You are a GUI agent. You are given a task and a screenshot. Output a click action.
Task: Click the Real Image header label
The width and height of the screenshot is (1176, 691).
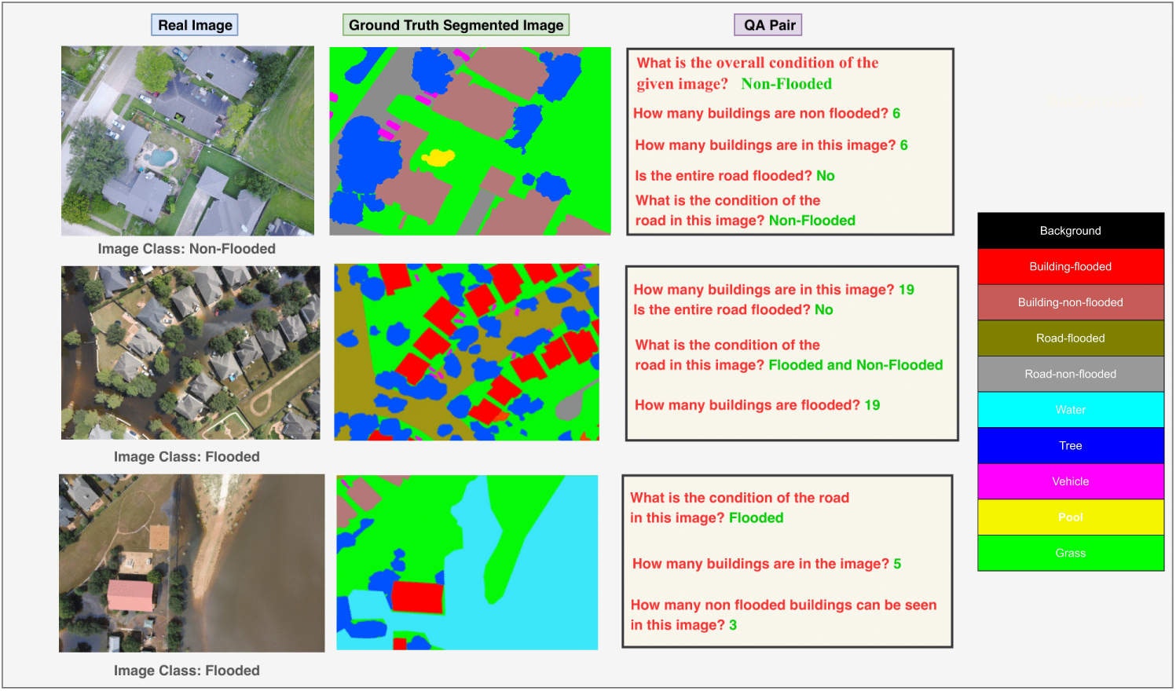click(195, 25)
